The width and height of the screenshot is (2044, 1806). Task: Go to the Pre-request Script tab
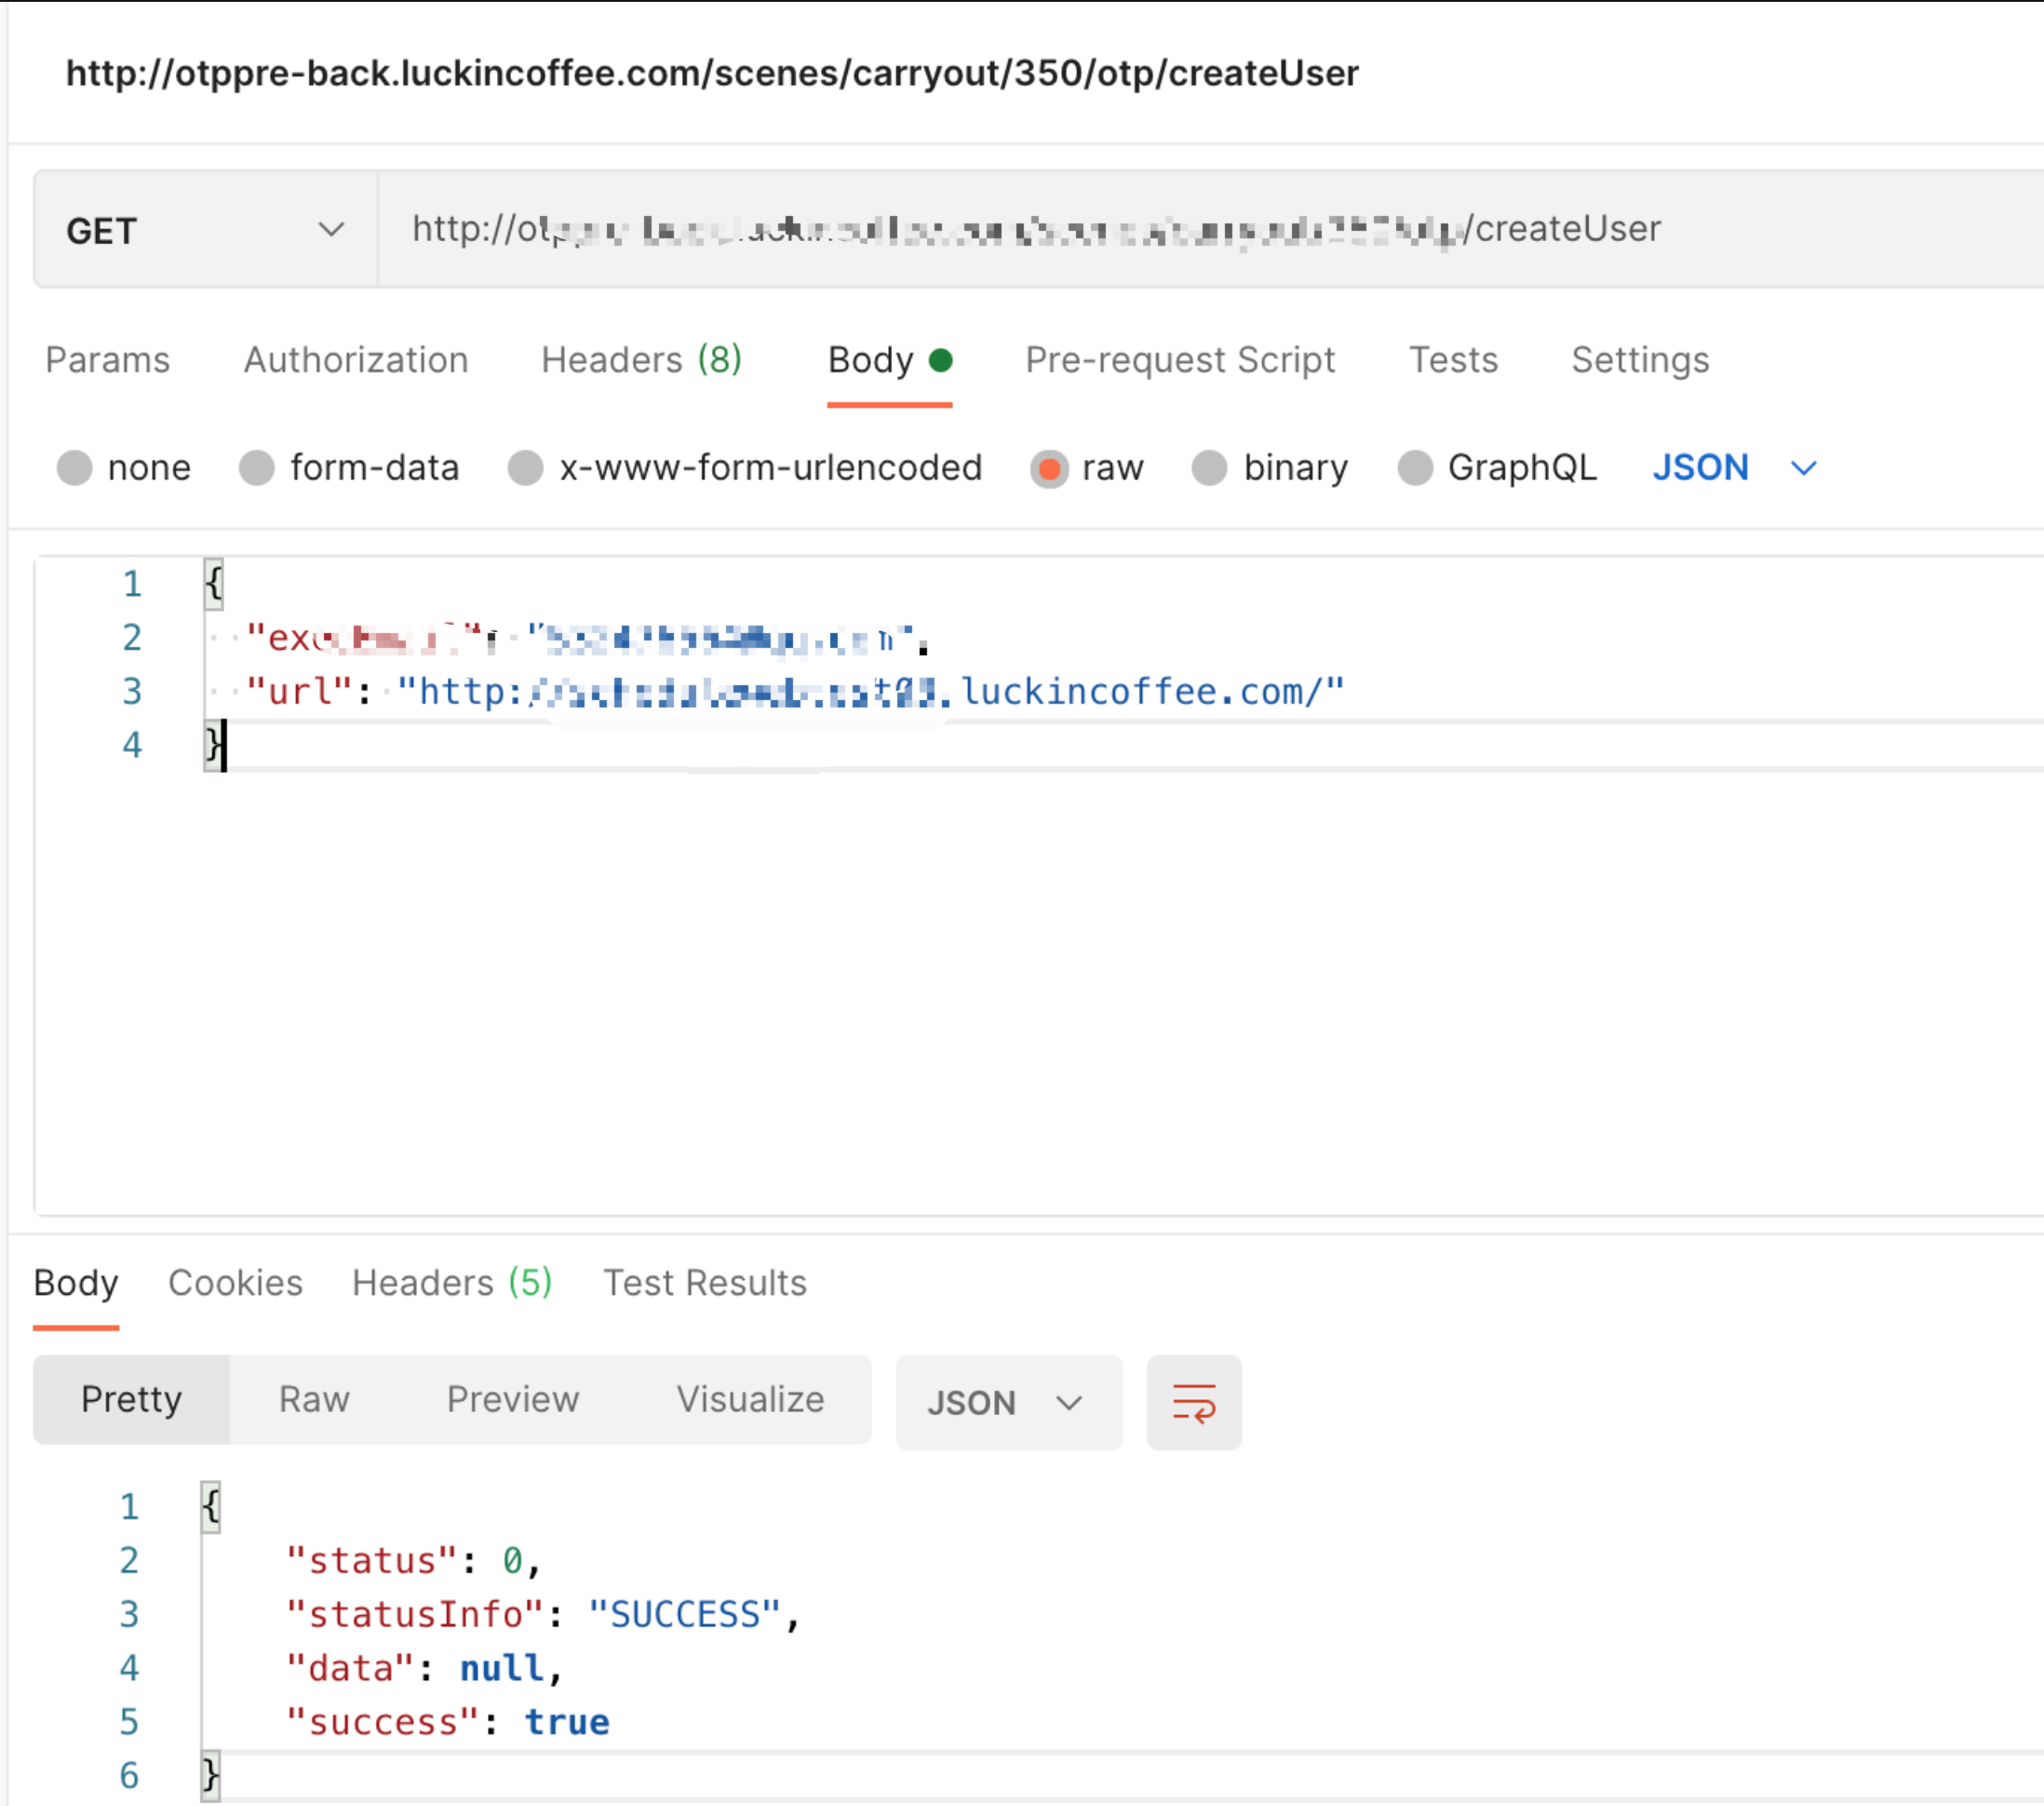click(1179, 360)
